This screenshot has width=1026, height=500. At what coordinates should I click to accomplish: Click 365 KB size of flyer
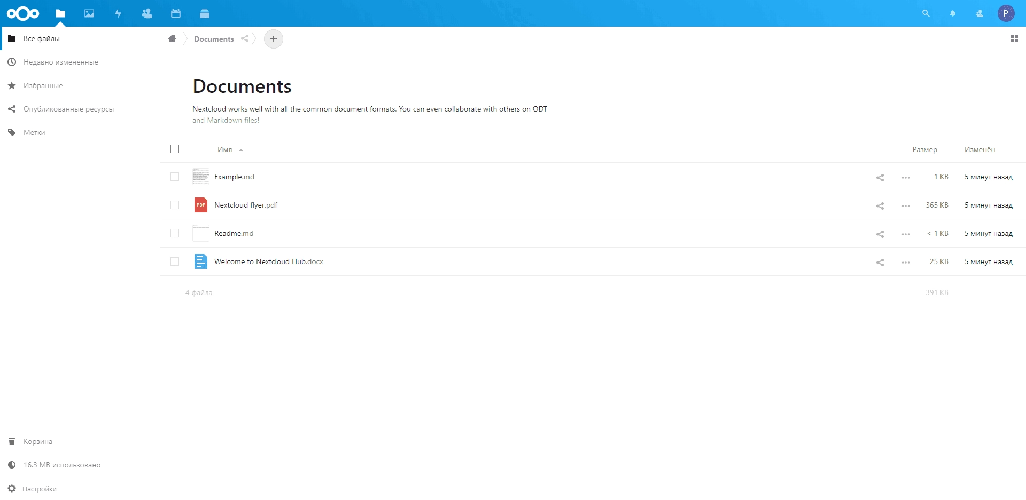937,205
